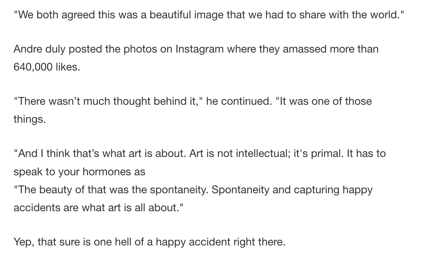
Task: Click the phrase "It was one of those"
Action: pyautogui.click(x=326, y=101)
